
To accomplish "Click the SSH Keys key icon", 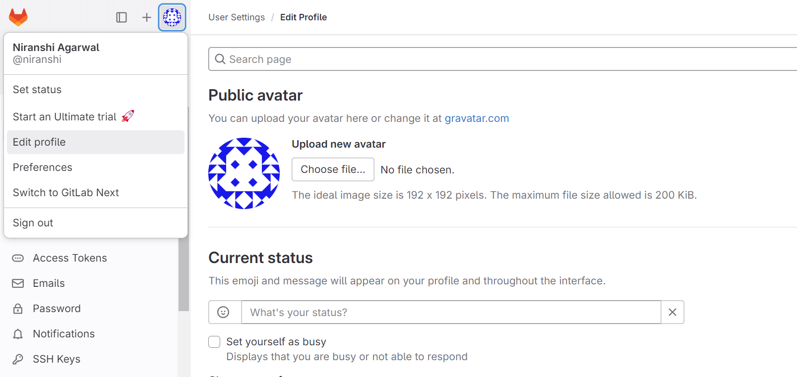I will coord(18,359).
